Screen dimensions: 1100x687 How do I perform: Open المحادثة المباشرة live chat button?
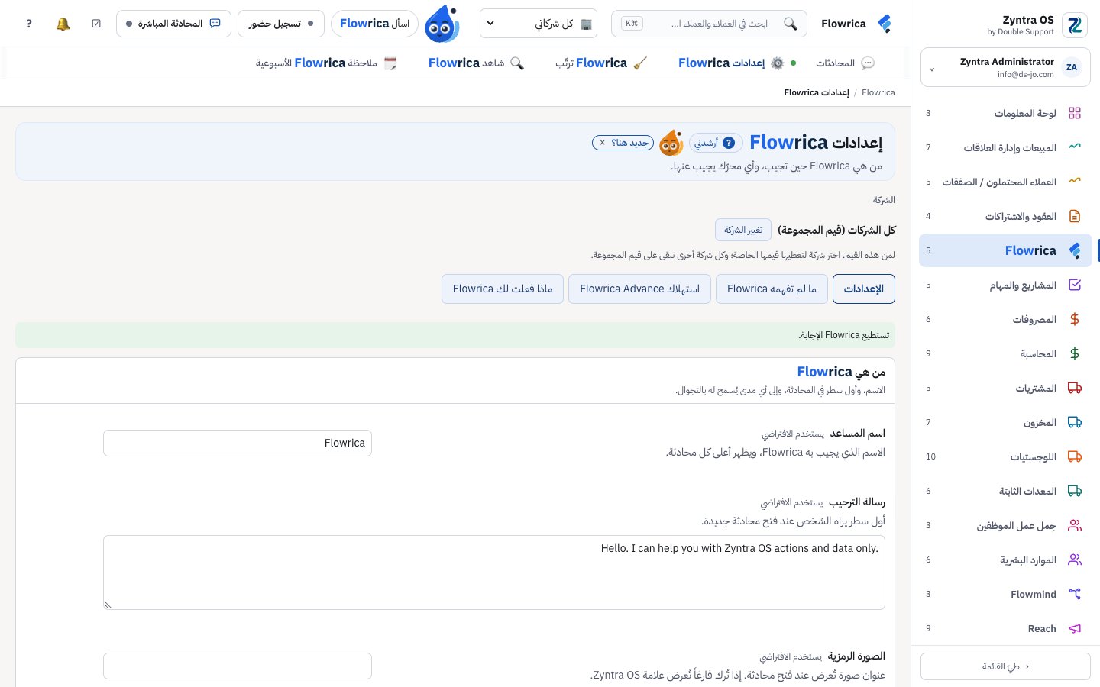174,24
